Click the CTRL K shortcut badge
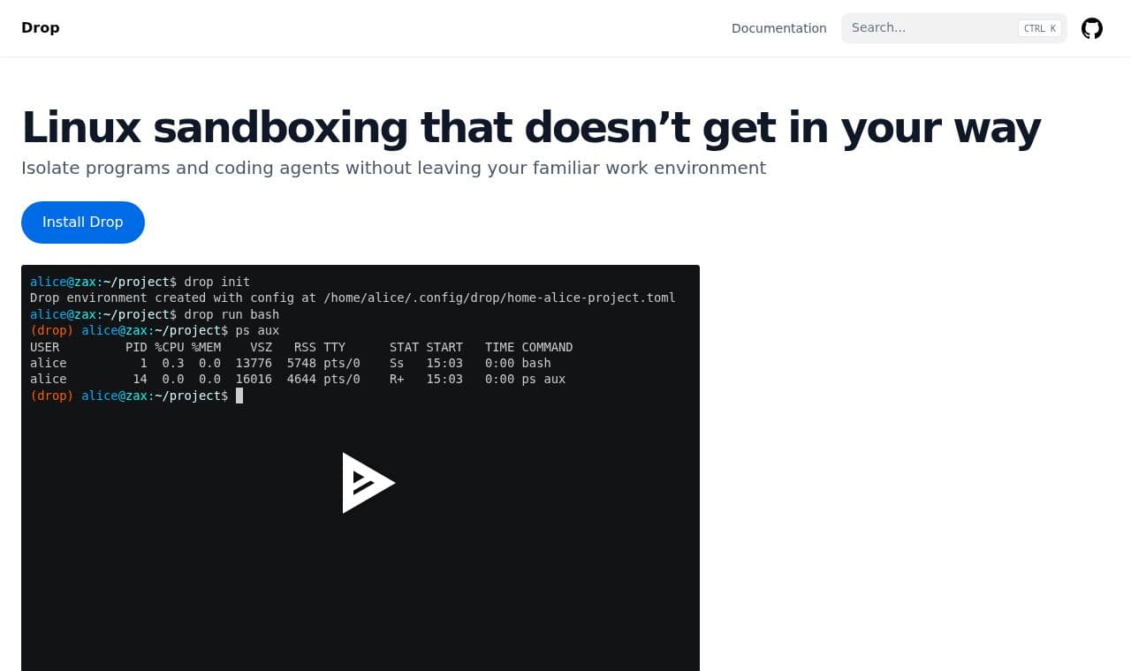 [x=1040, y=28]
